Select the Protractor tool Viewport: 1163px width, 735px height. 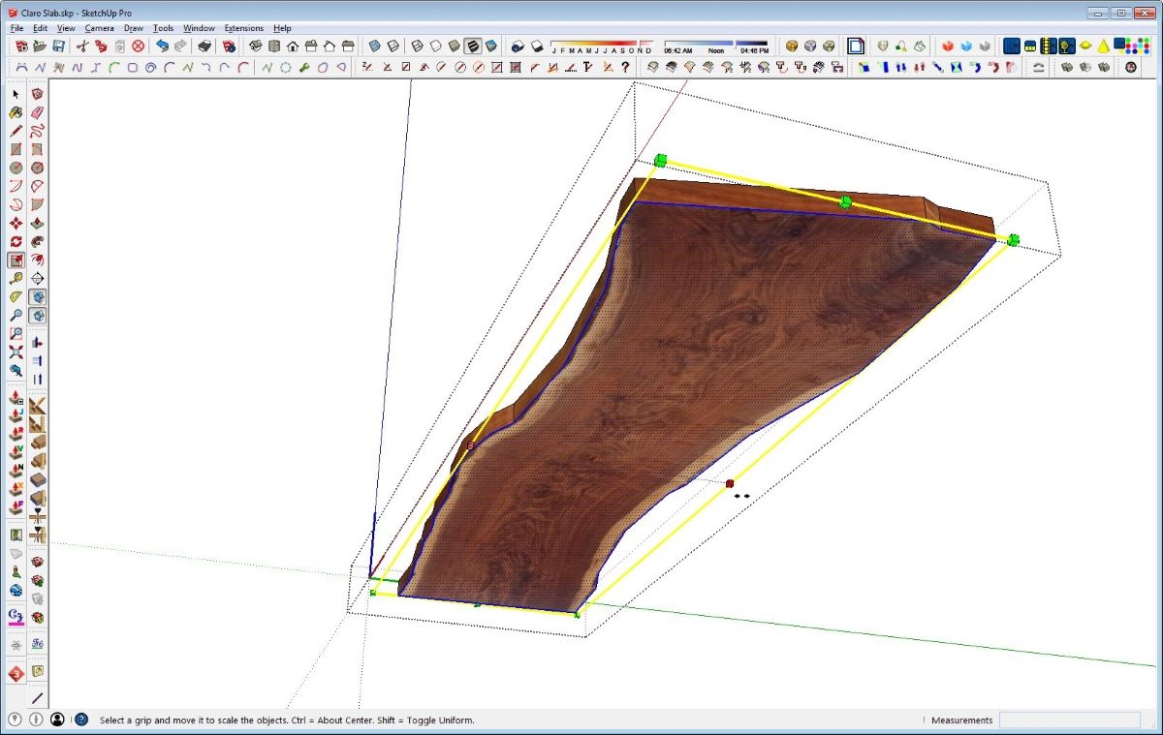tap(16, 297)
